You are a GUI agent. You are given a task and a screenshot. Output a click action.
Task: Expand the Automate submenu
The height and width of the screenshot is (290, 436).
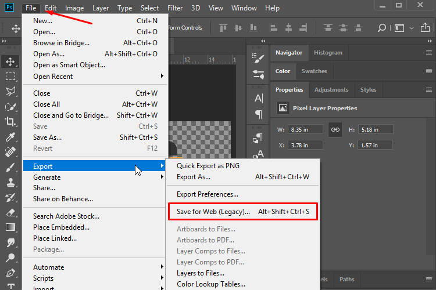click(x=95, y=267)
